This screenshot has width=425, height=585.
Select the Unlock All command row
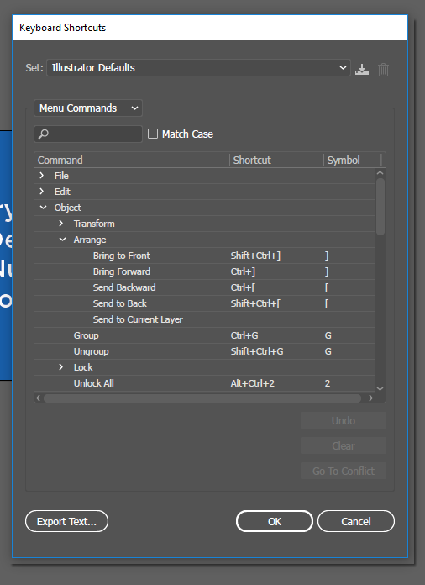[205, 383]
